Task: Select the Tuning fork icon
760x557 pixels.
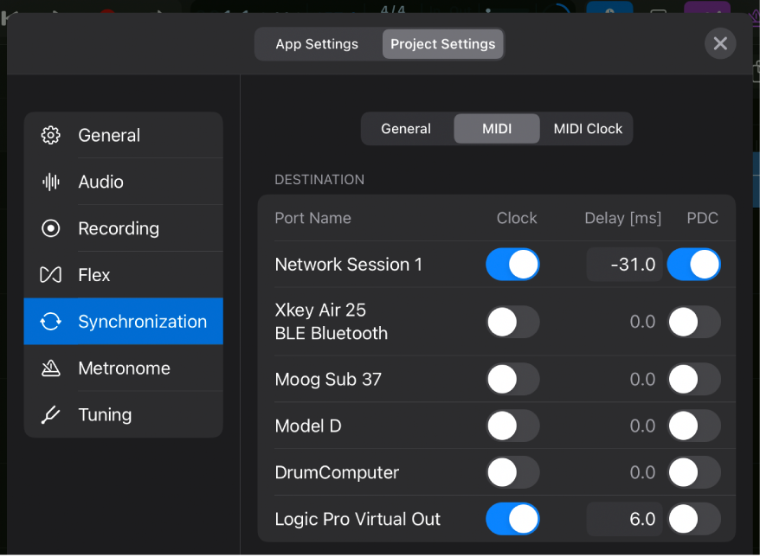Action: 50,414
